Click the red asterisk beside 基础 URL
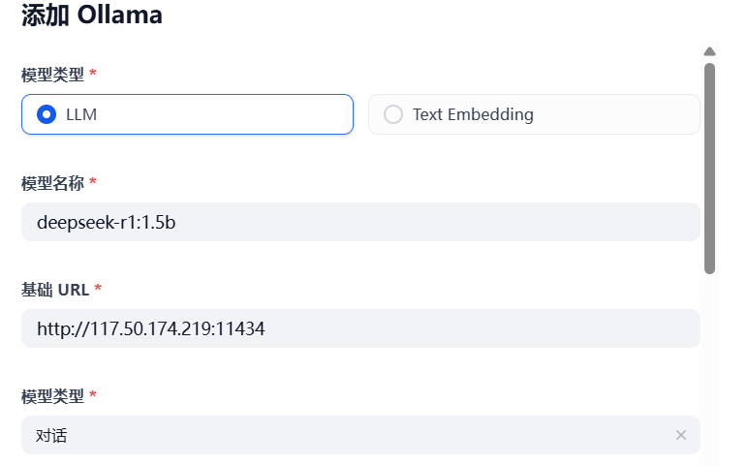Viewport: 748px width, 466px height. (98, 289)
